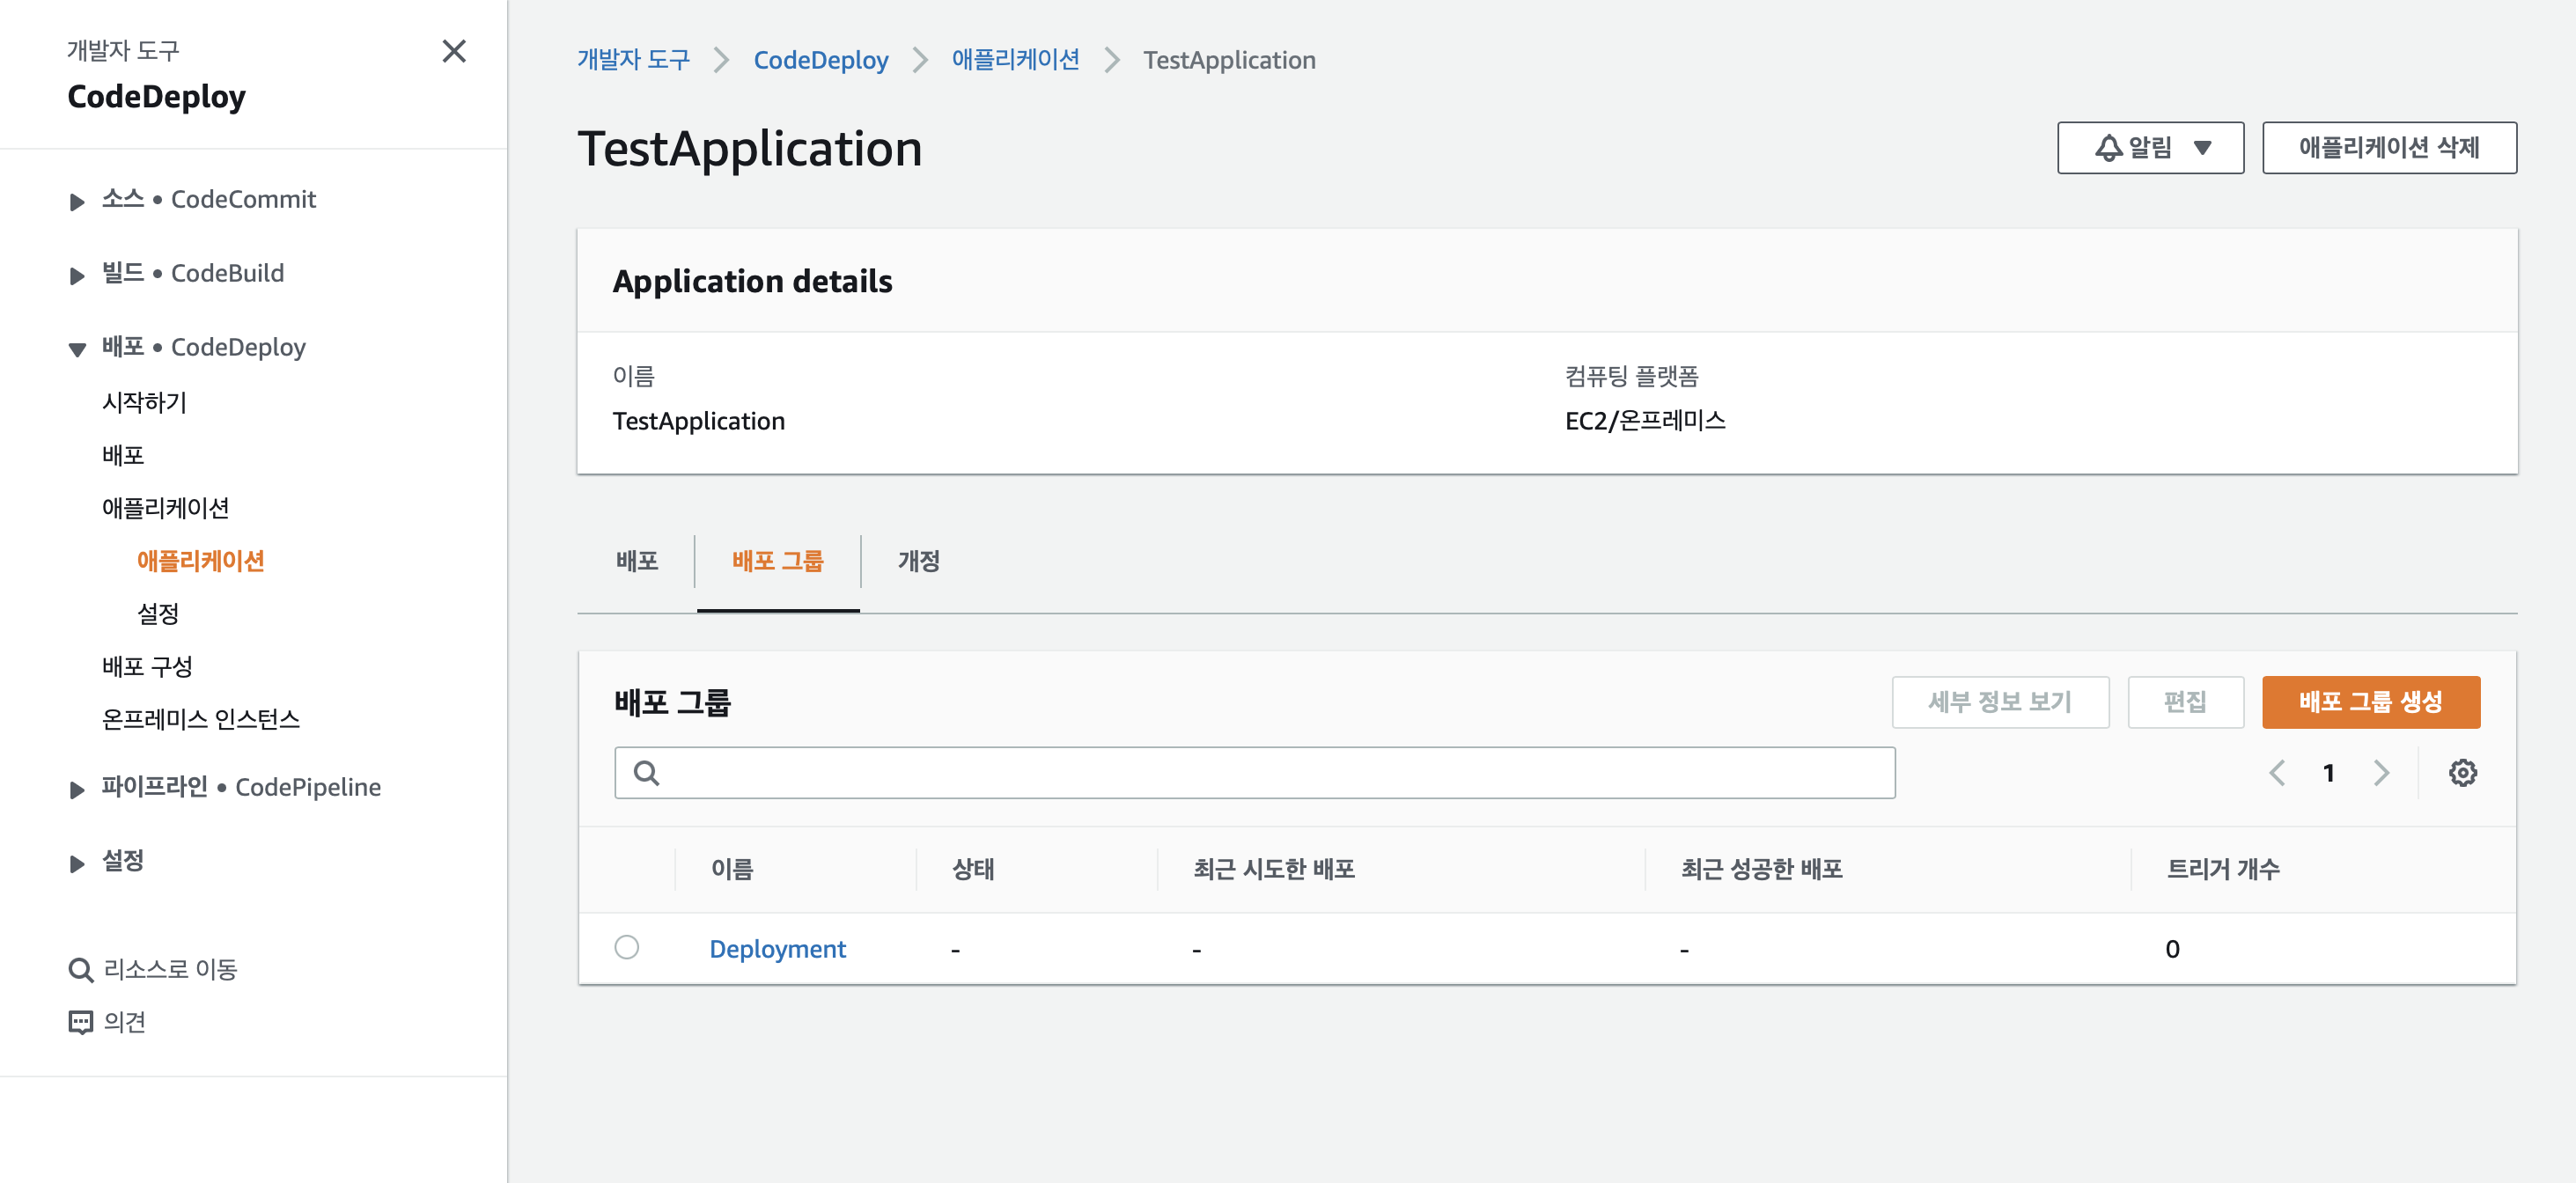Click the 배포 그룹 생성 button
Viewport: 2576px width, 1183px height.
(2371, 702)
